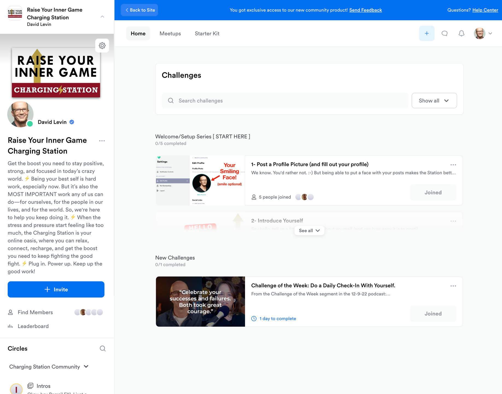Viewport: 502px width, 394px height.
Task: Open options beside Raise Your Inner Game title
Action: [x=102, y=141]
